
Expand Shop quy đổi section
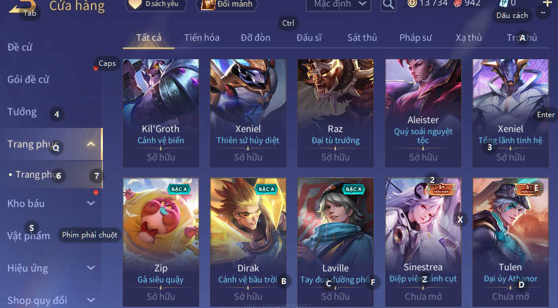tap(91, 300)
